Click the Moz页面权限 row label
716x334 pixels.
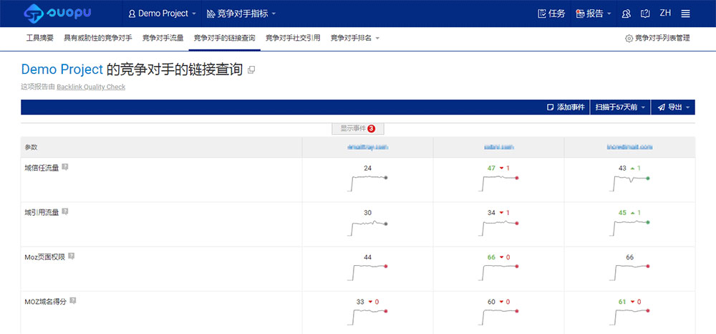[44, 257]
